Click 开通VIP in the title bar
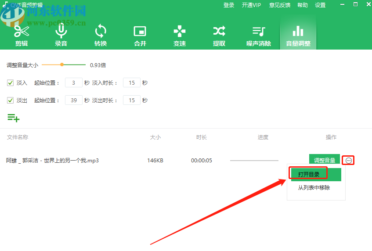Image resolution: width=372 pixels, height=251 pixels. 251,5
